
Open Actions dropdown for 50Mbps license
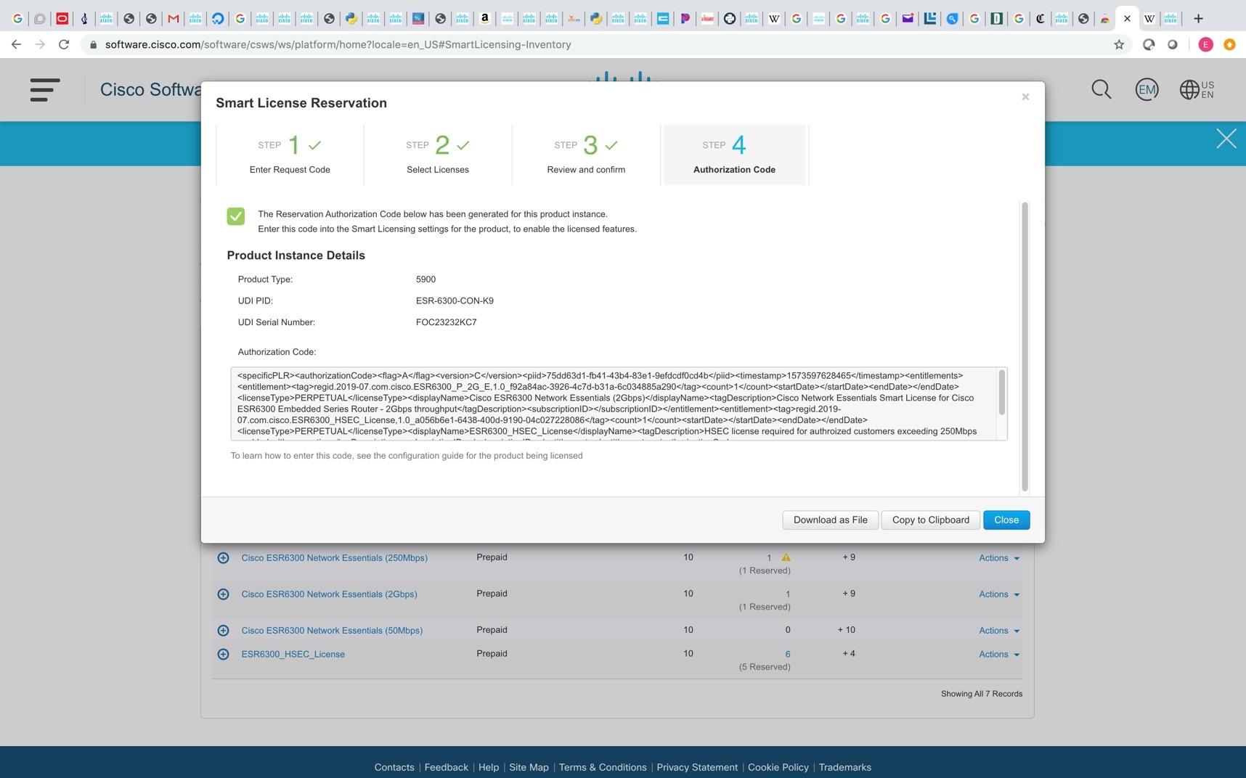pyautogui.click(x=998, y=631)
